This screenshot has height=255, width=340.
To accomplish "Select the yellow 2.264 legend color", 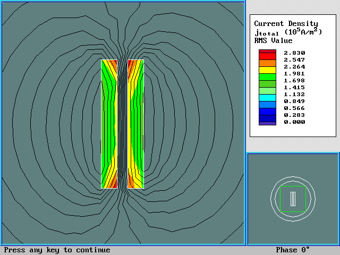I will point(267,70).
